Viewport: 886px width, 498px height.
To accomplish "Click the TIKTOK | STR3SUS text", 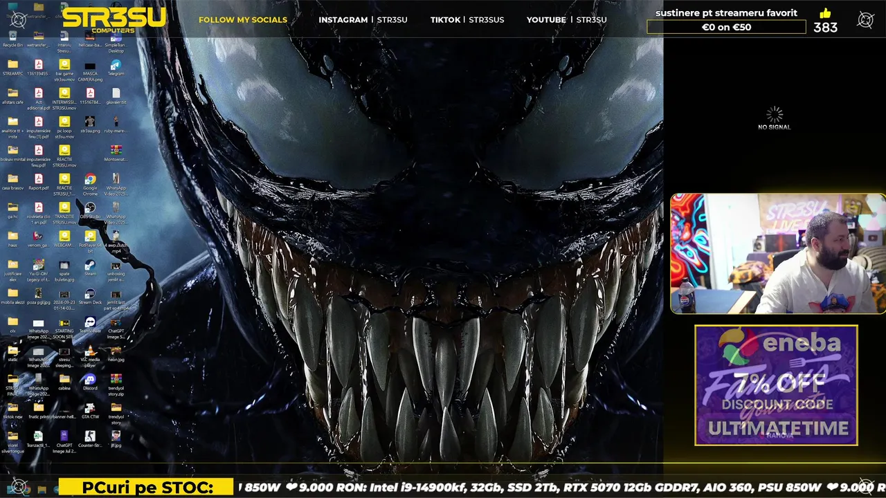I will click(467, 19).
